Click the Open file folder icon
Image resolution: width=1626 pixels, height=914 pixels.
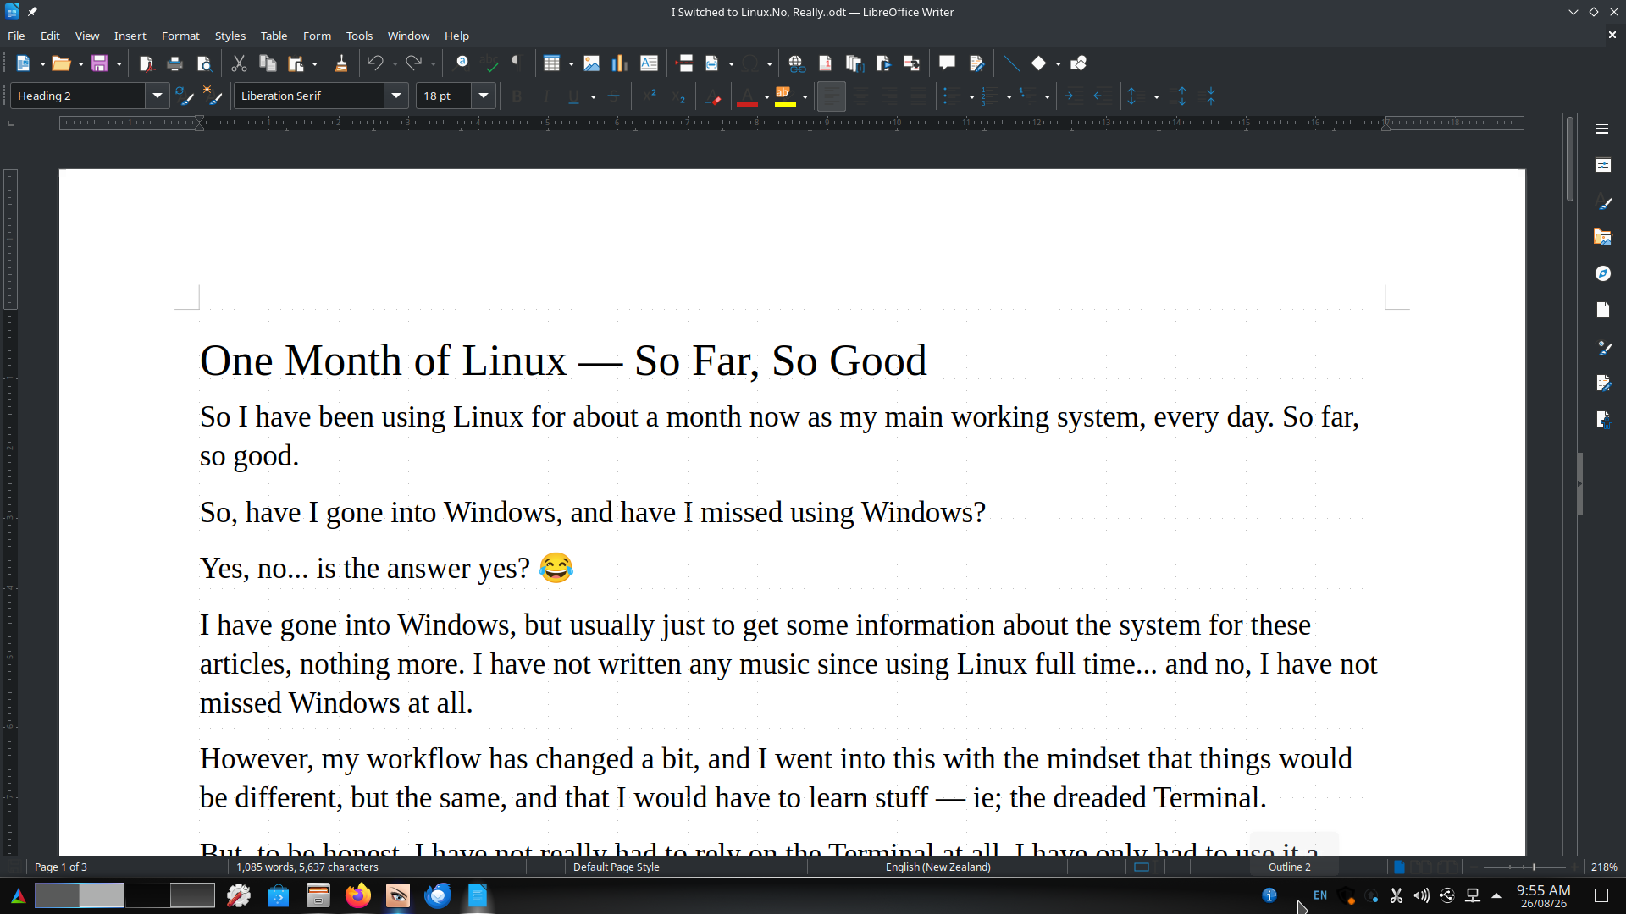[60, 63]
